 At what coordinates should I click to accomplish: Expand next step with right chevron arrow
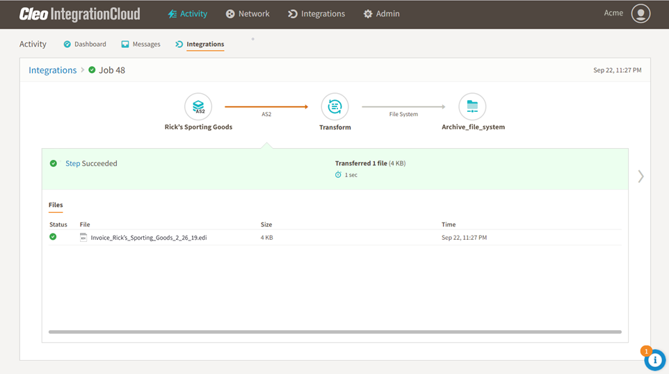640,177
